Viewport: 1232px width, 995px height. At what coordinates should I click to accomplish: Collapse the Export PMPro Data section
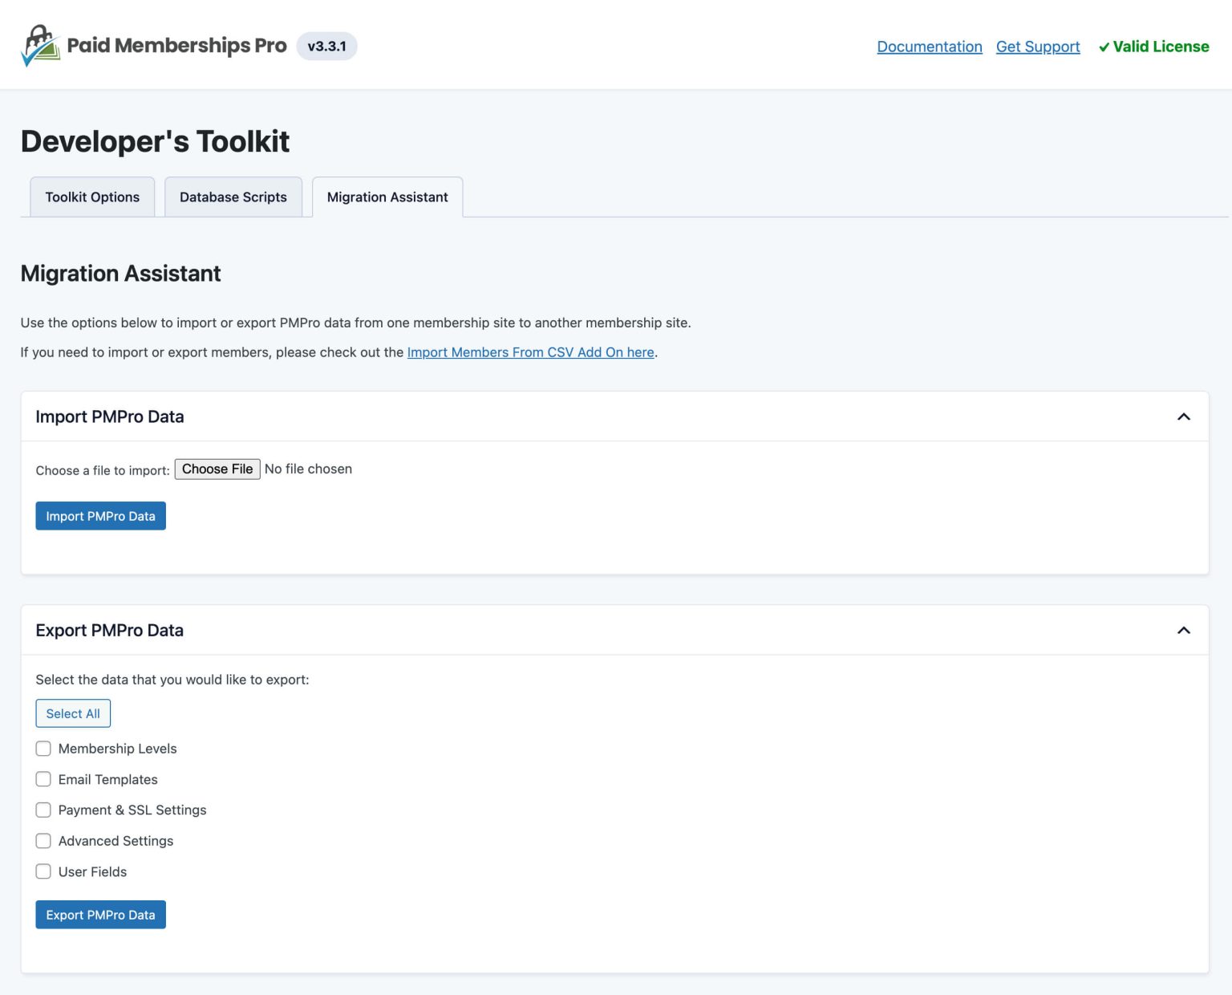1184,631
